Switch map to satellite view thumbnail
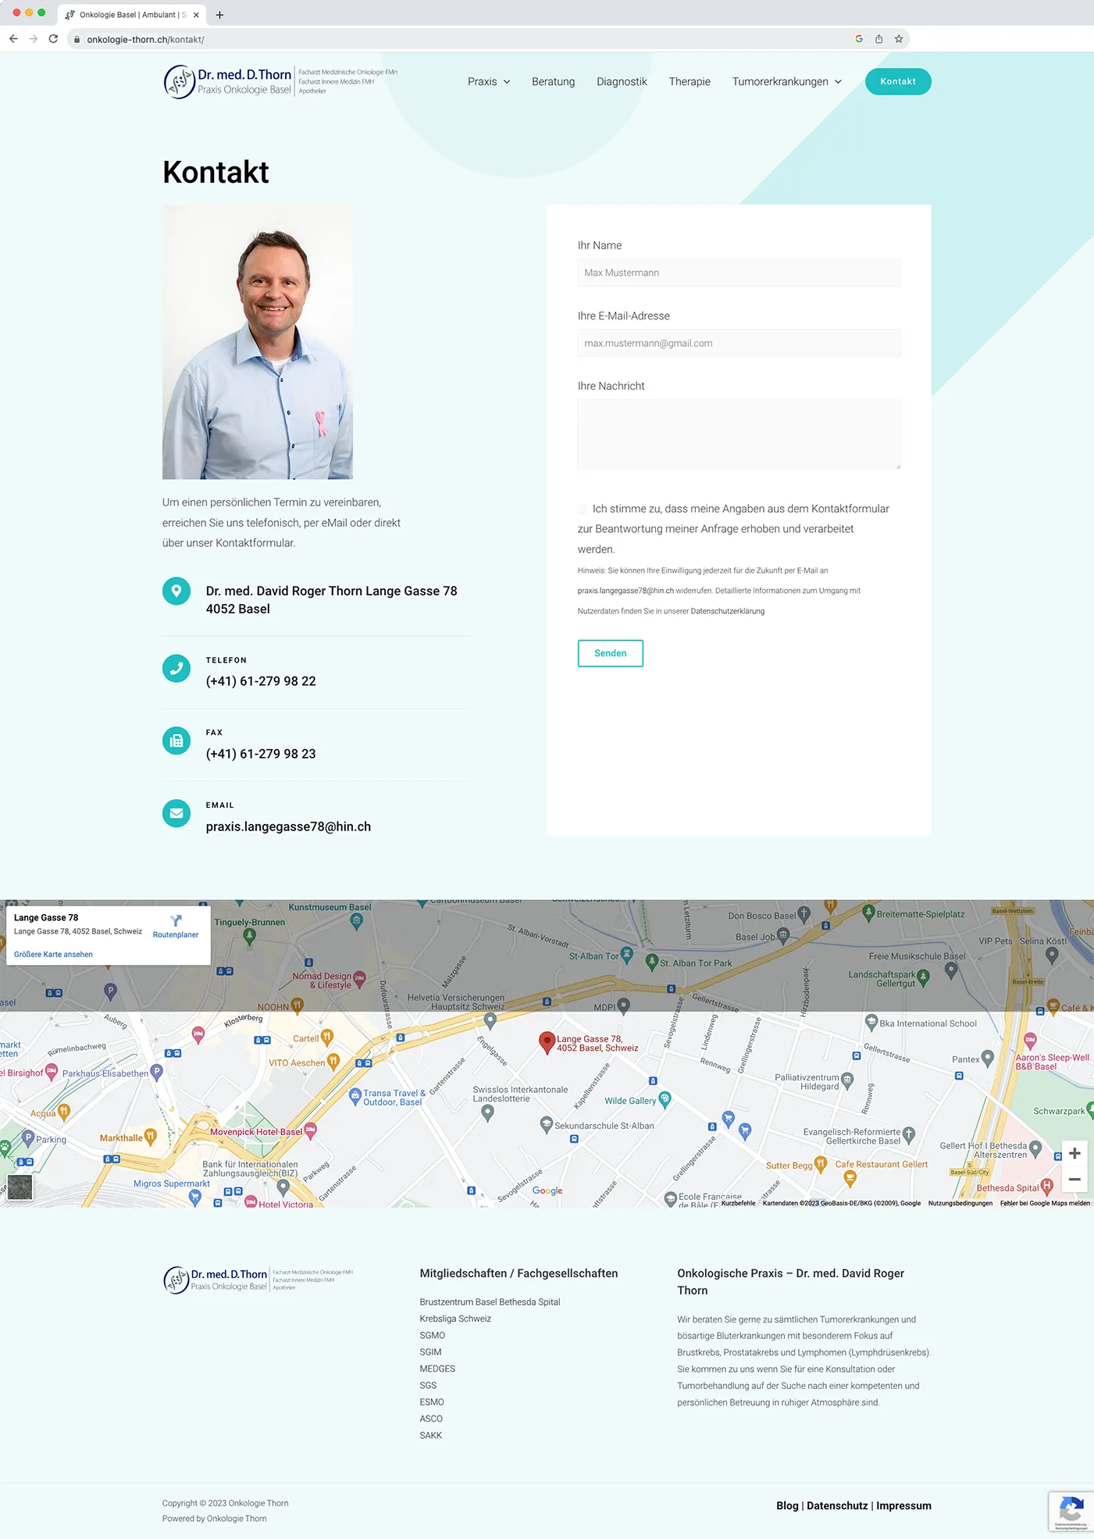1094x1539 pixels. tap(20, 1187)
